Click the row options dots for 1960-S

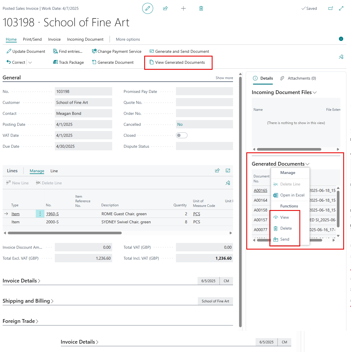40,214
